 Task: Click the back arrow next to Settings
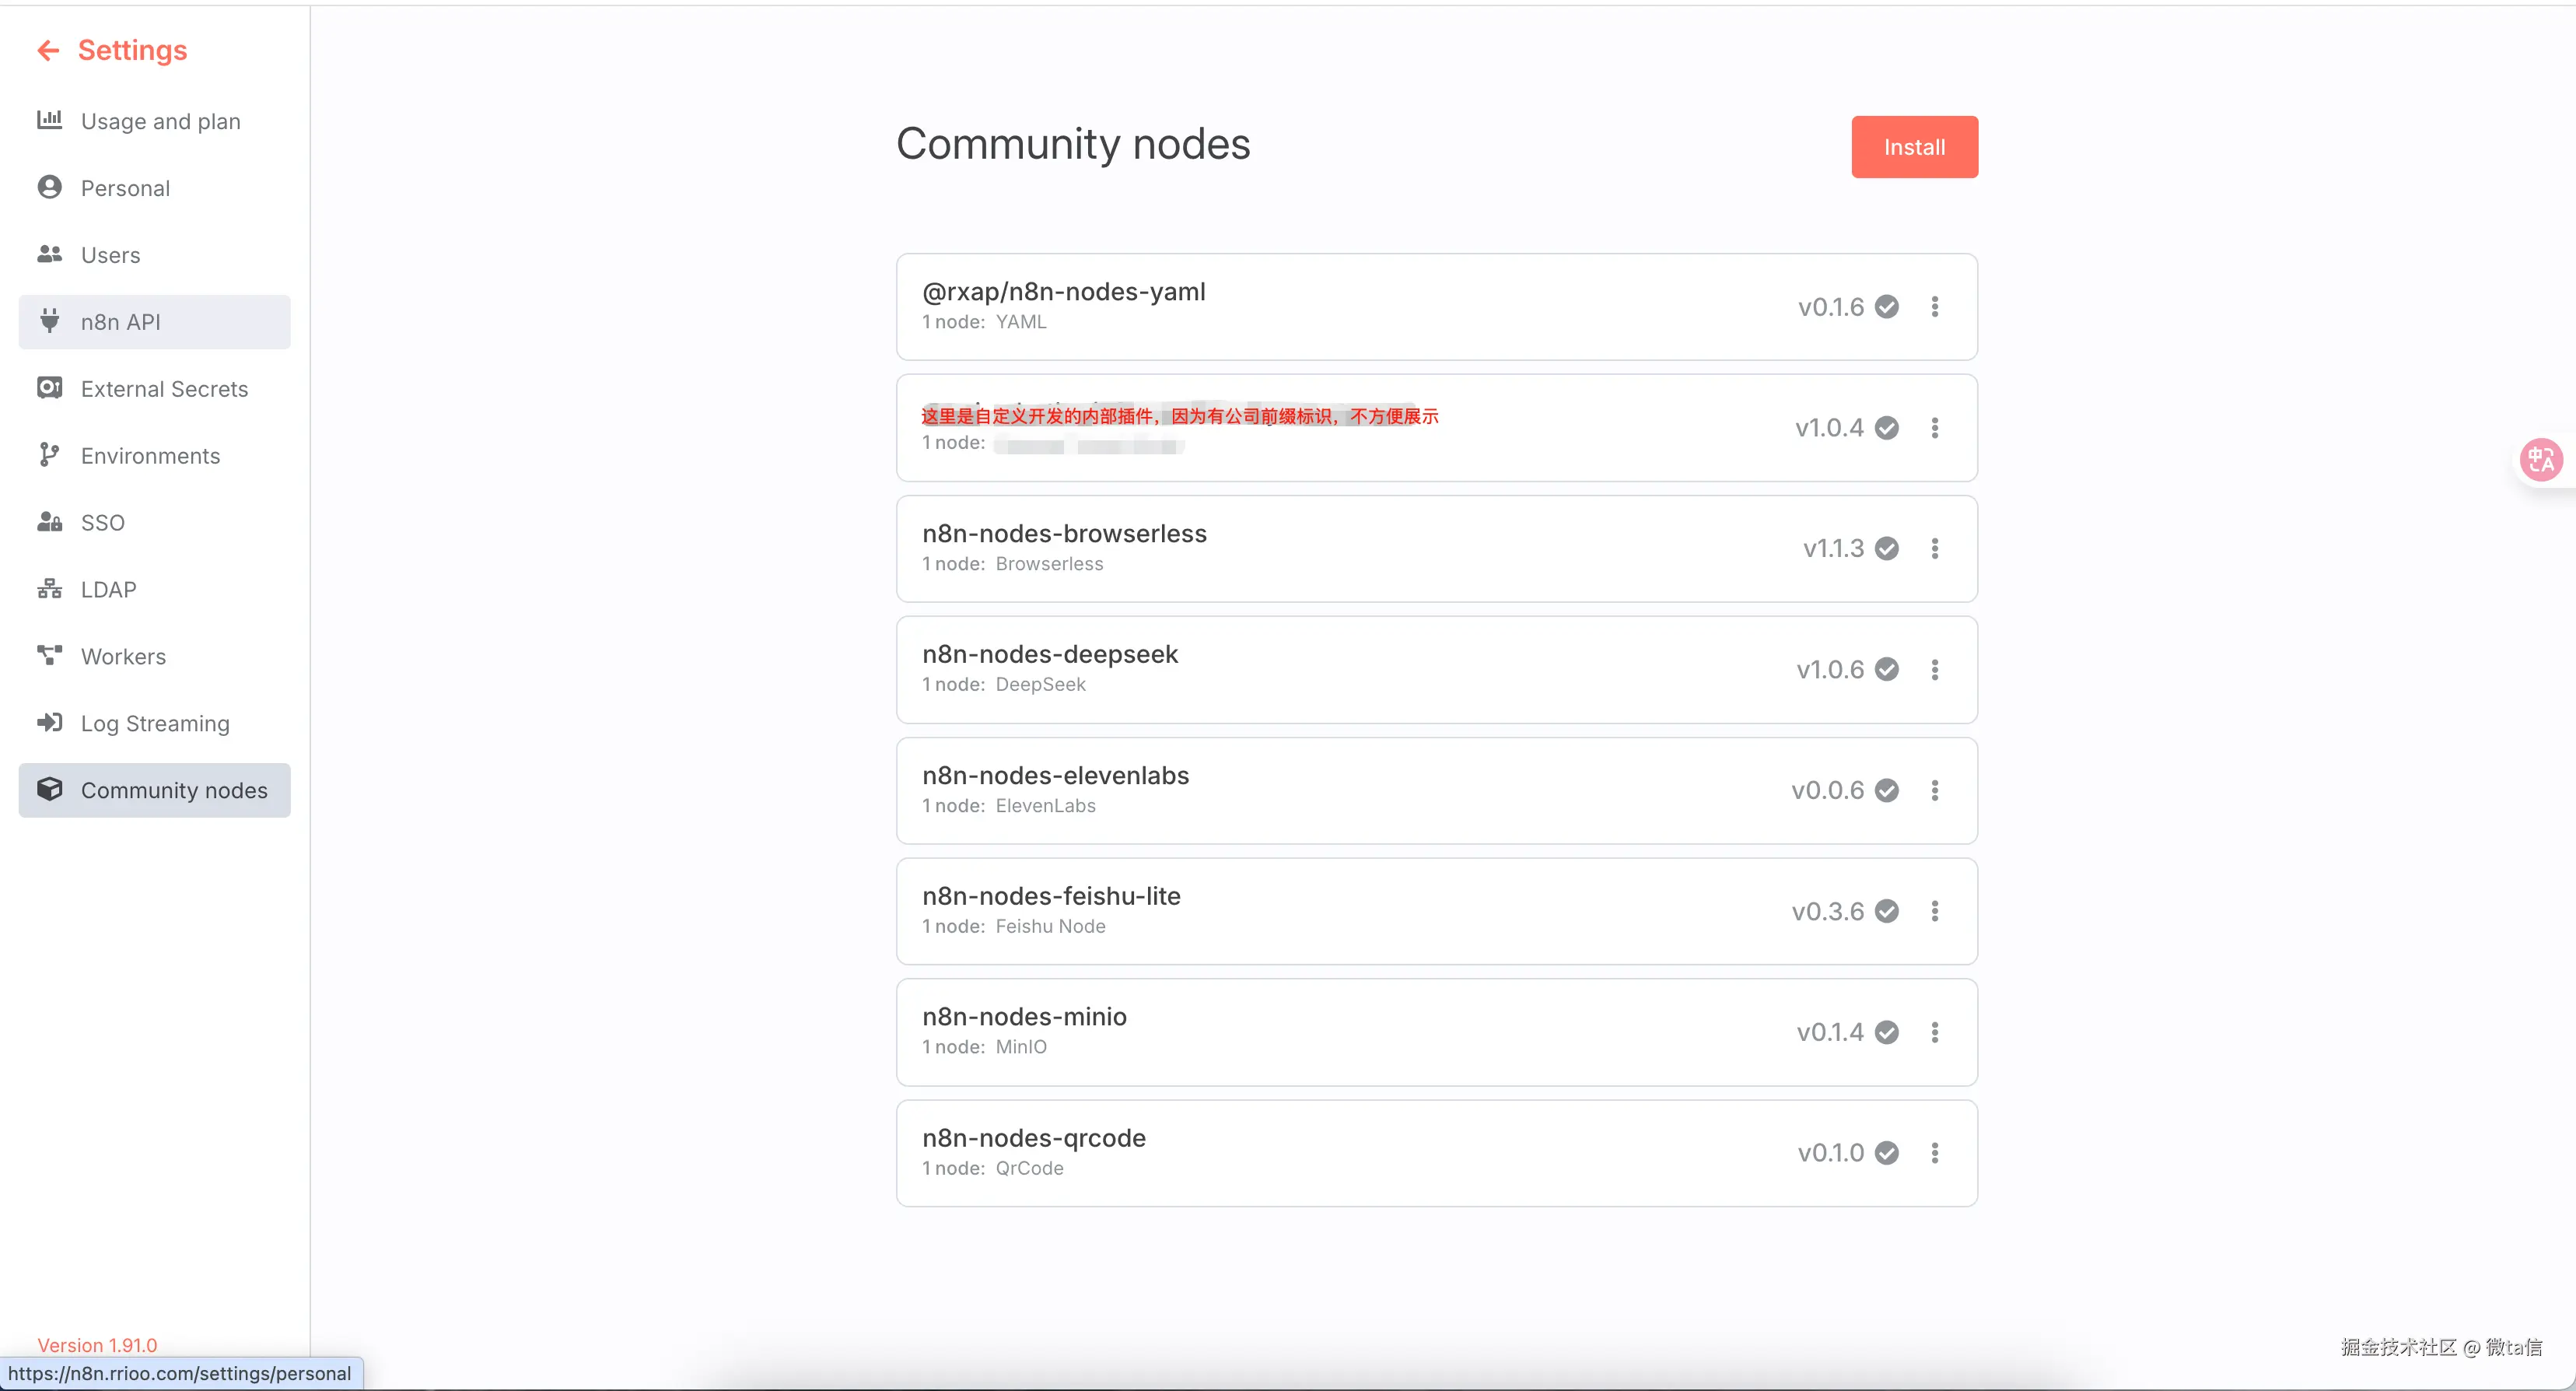(48, 50)
